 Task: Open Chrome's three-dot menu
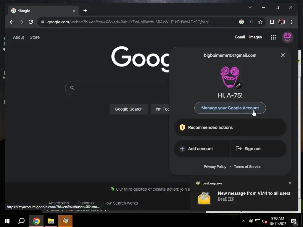291,22
